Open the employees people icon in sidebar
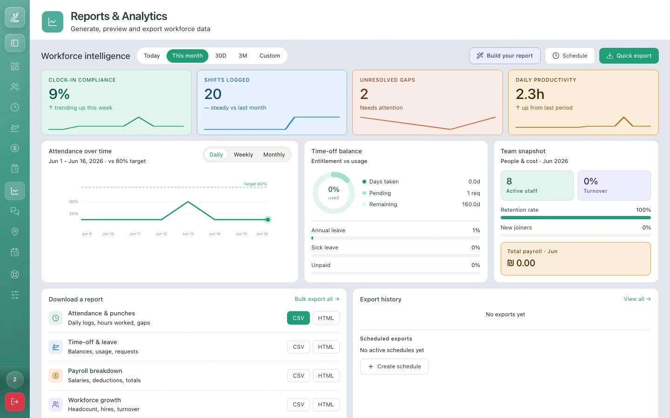This screenshot has height=418, width=670. (15, 87)
